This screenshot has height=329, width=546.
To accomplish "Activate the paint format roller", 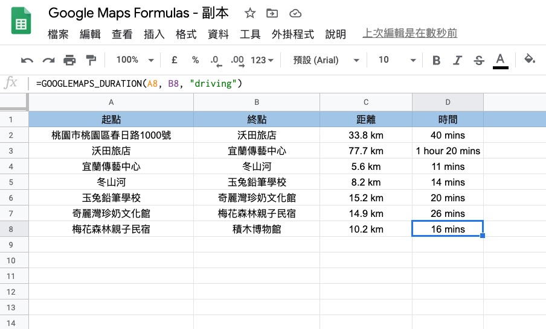I will pyautogui.click(x=91, y=60).
